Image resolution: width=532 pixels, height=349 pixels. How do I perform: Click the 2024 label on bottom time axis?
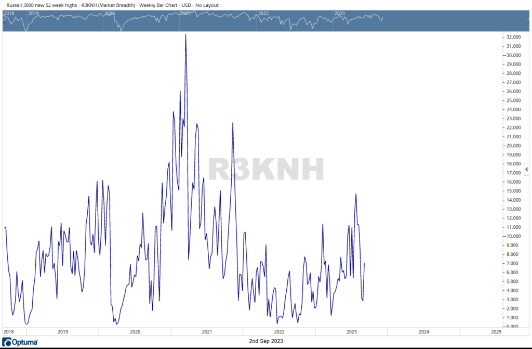pos(423,331)
